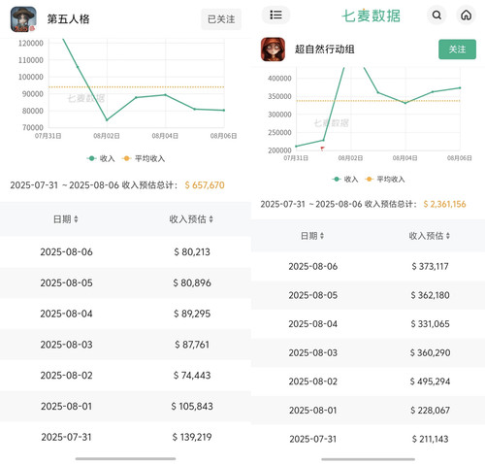Viewport: 485px width, 464px height.
Task: Click the $ 495,294 revenue cell
Action: coord(430,381)
